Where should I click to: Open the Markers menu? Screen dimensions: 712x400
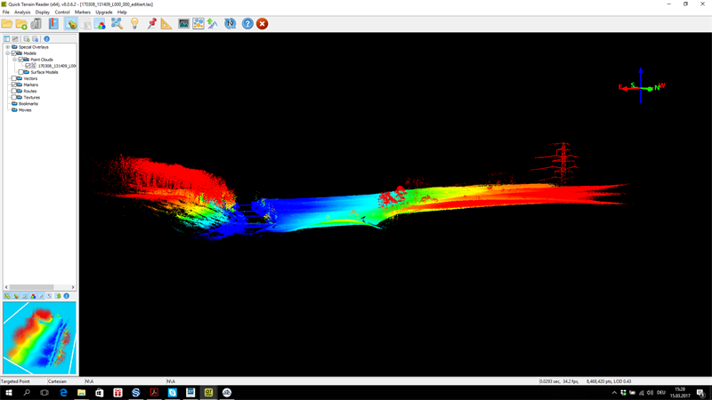point(82,12)
